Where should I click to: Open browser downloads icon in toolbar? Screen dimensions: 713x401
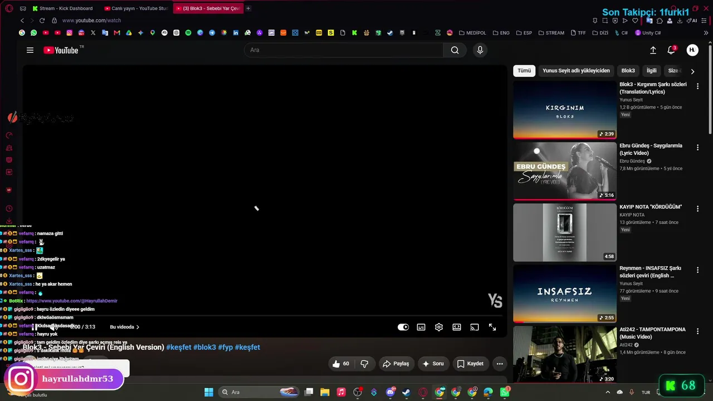coord(679,21)
